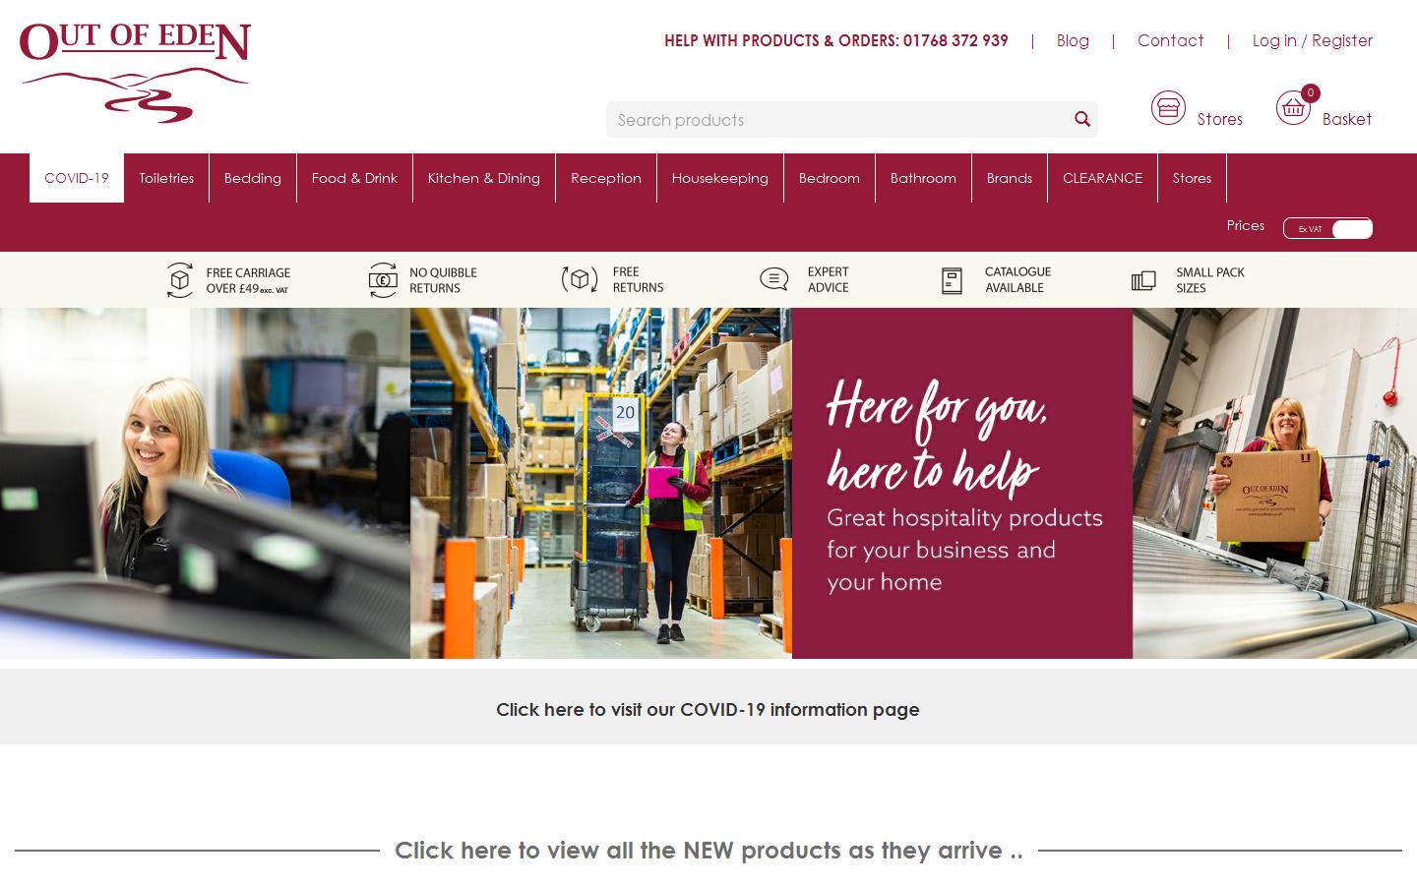Click the Out of Eden logo
1417x885 pixels.
(x=135, y=73)
